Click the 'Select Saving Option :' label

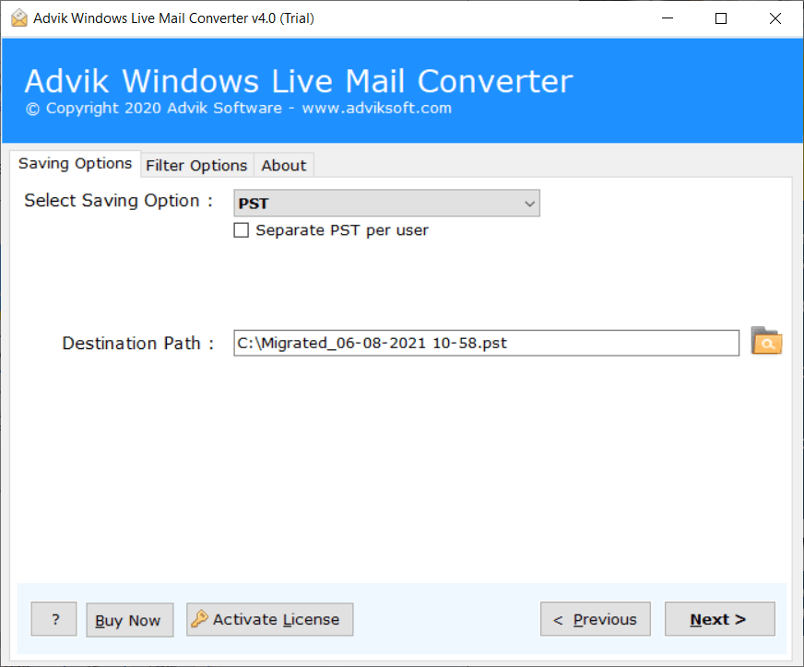(118, 200)
